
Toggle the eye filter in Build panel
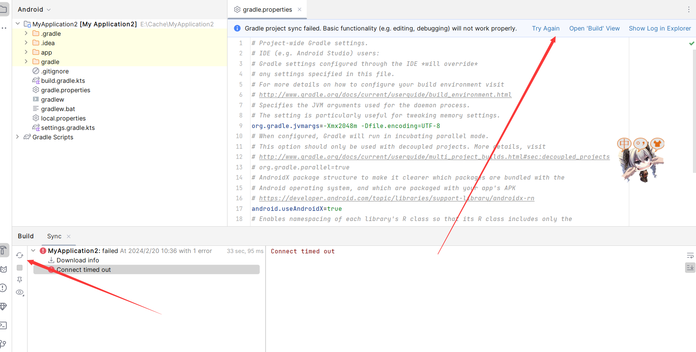tap(20, 292)
